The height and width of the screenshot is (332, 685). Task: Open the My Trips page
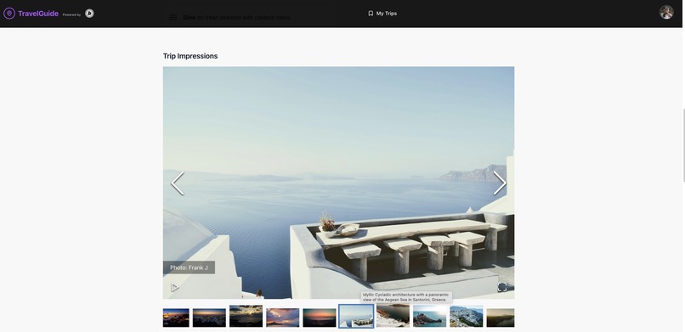tap(382, 14)
